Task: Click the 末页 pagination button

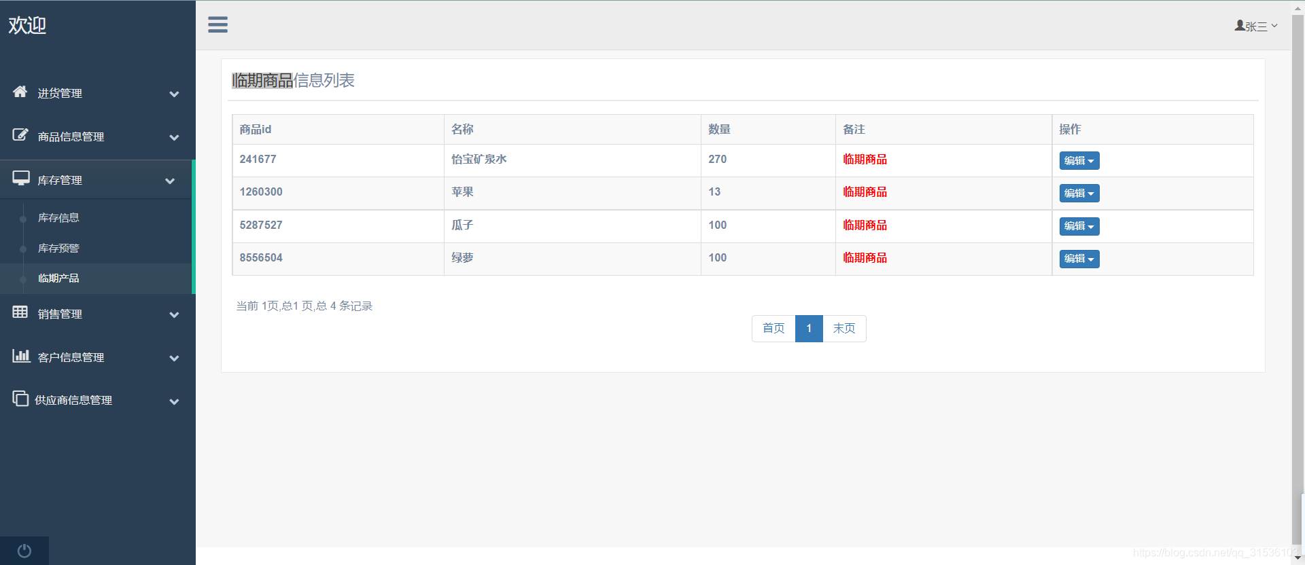Action: pyautogui.click(x=844, y=329)
